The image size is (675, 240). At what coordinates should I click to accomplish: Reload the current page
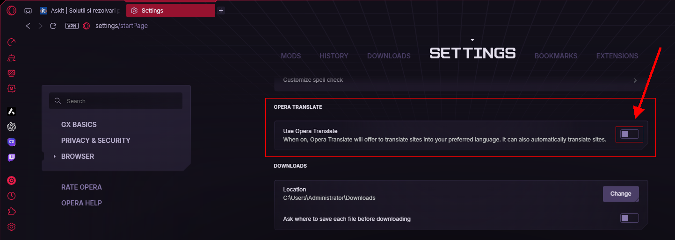[x=53, y=26]
